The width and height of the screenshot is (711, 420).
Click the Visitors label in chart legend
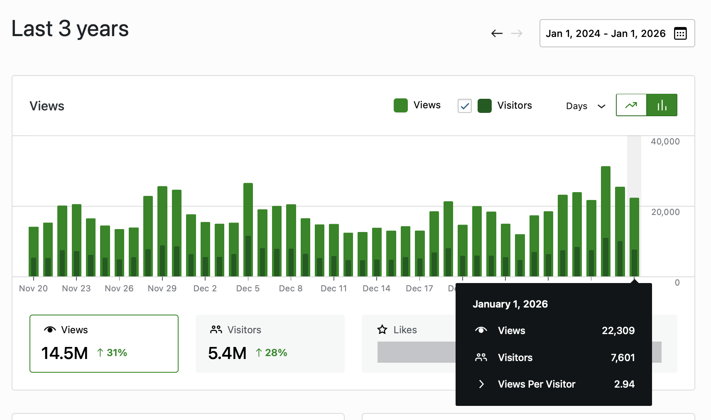(x=515, y=106)
